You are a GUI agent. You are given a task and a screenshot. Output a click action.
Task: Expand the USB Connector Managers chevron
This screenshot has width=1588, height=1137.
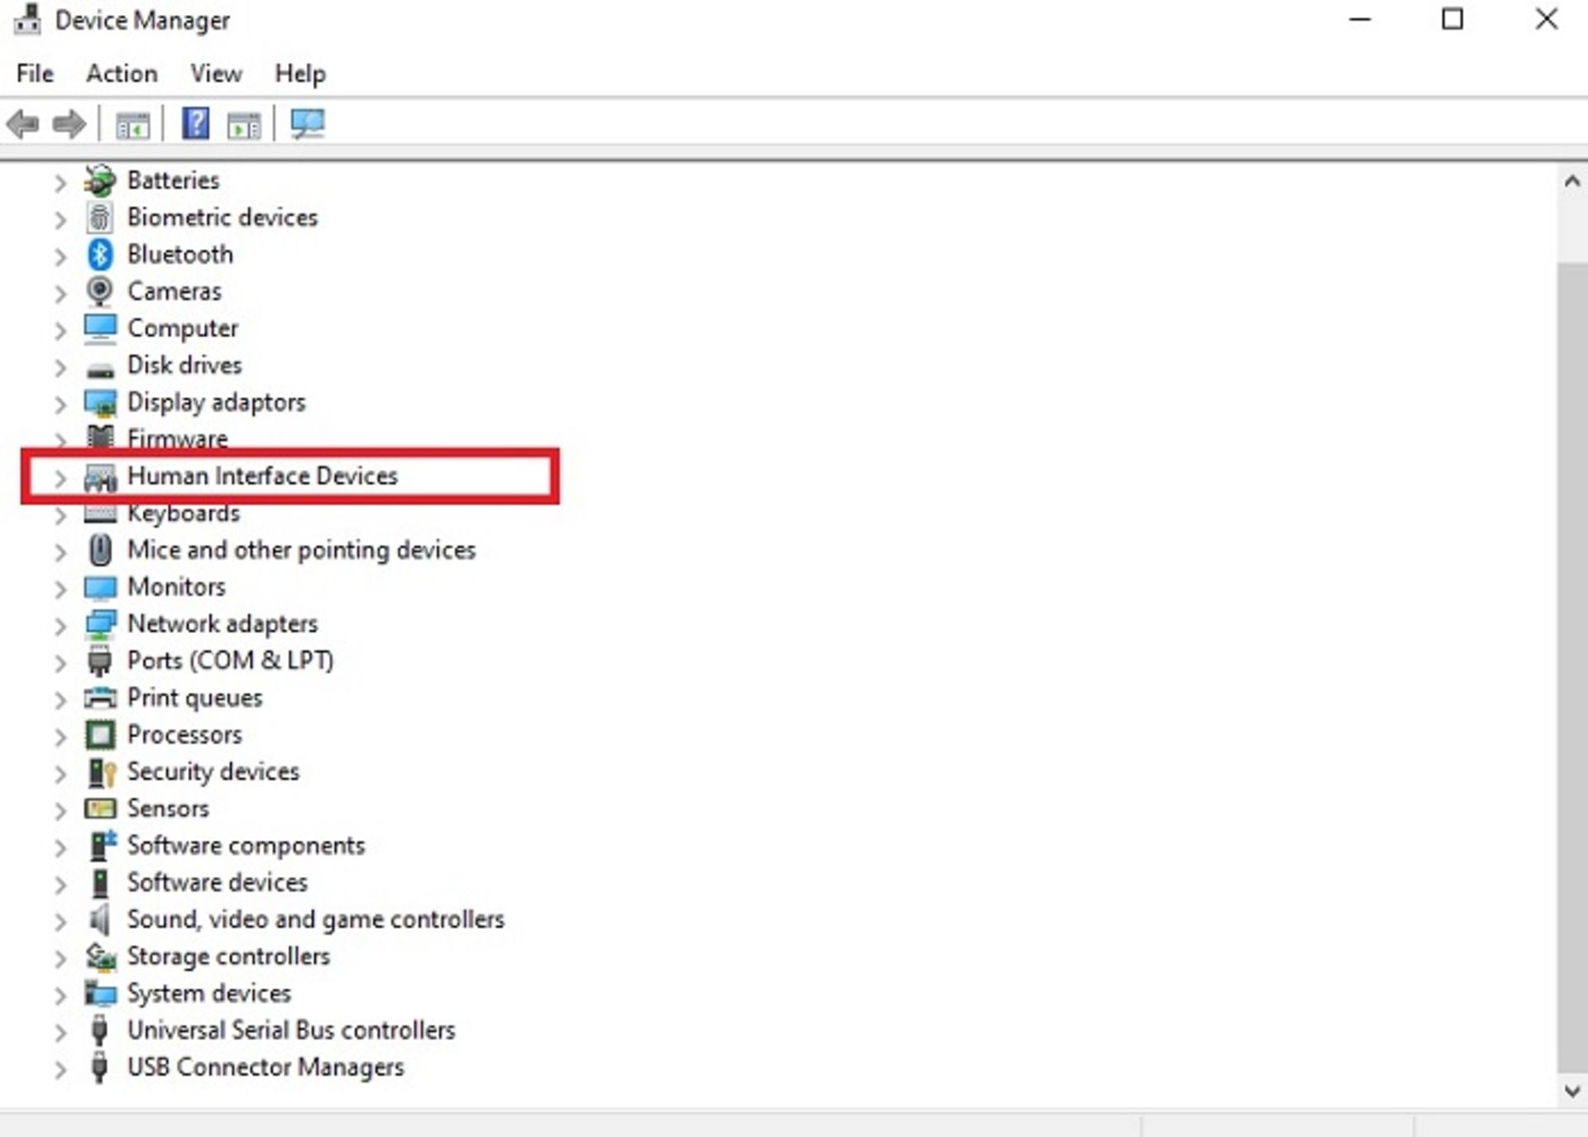[x=60, y=1069]
